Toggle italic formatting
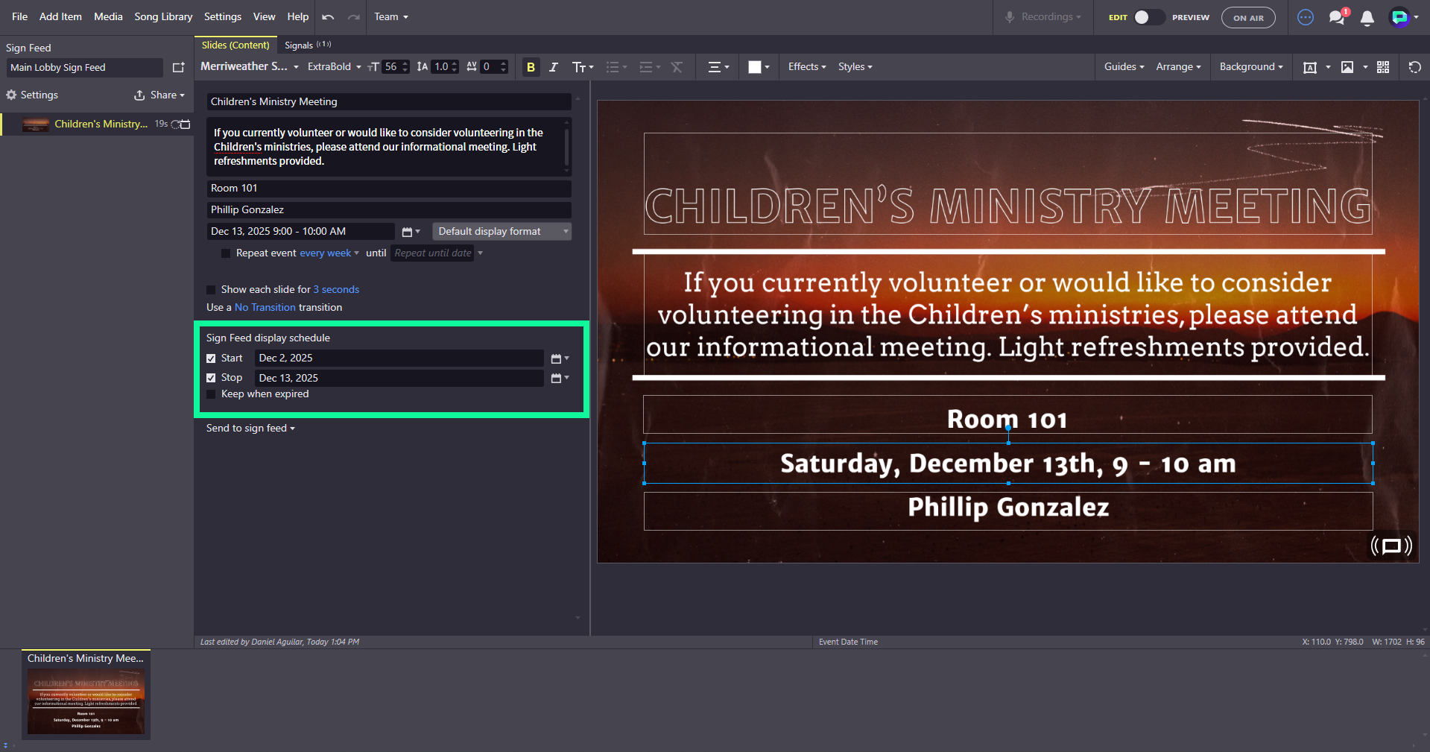Screen dimensions: 1430x752 tap(554, 67)
